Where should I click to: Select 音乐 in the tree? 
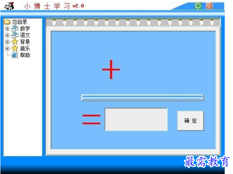tap(25, 49)
